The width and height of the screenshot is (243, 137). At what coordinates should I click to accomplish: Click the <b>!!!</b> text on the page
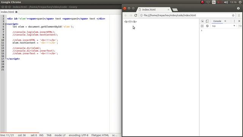click(130, 22)
